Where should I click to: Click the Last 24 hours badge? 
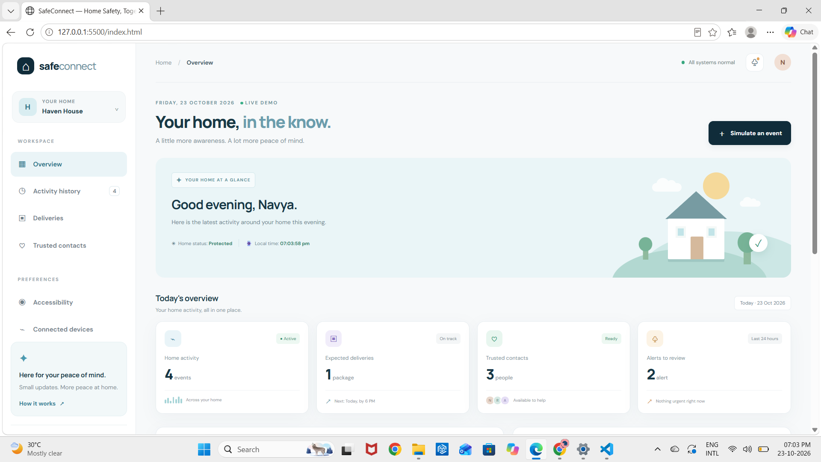(x=765, y=339)
